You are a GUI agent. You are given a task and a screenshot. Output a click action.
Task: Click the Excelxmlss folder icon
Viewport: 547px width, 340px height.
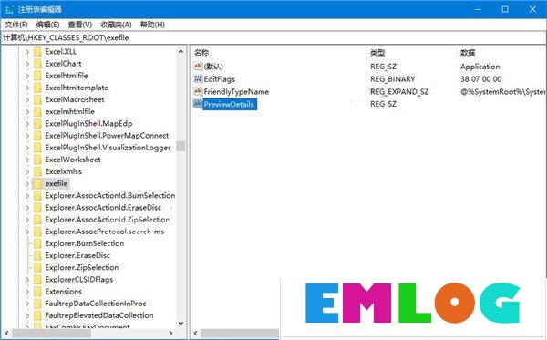pos(37,171)
